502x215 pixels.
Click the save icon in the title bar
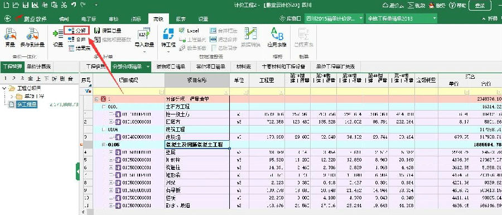click(26, 5)
